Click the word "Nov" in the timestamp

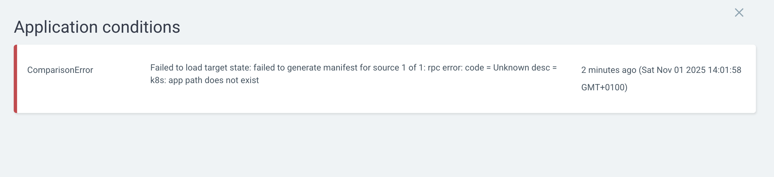[x=663, y=70]
